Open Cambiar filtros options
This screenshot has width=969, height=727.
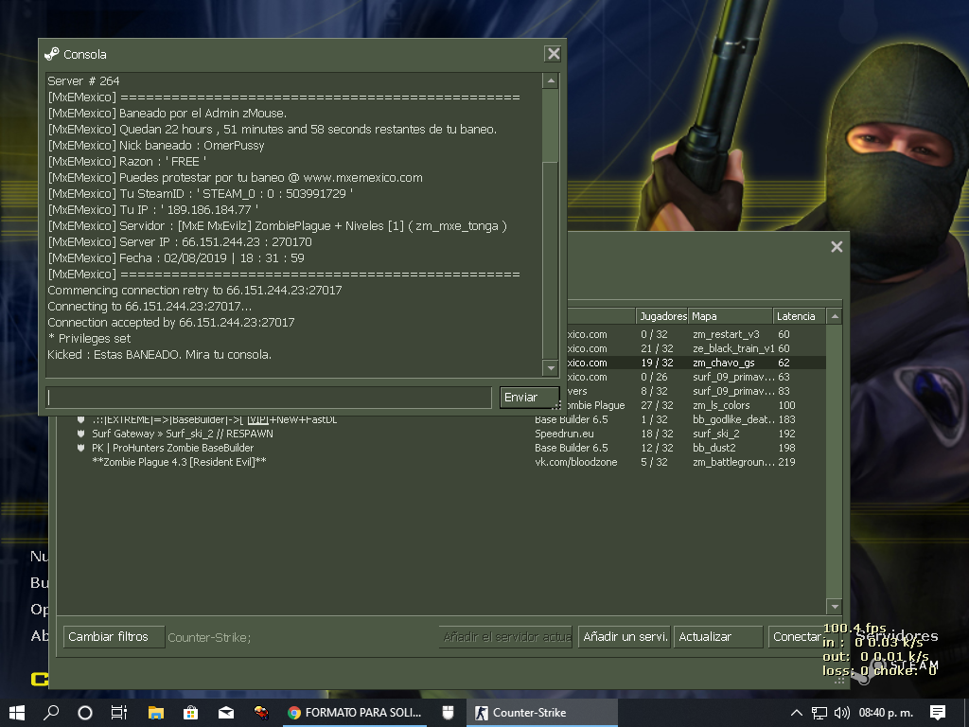[x=114, y=637]
